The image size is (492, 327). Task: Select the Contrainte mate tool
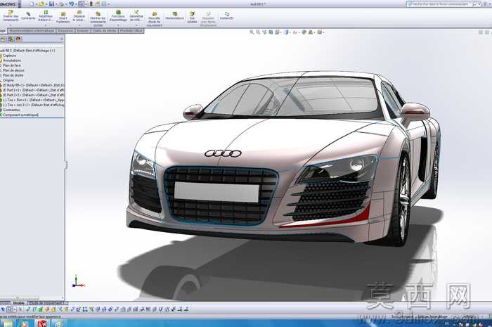(x=28, y=15)
